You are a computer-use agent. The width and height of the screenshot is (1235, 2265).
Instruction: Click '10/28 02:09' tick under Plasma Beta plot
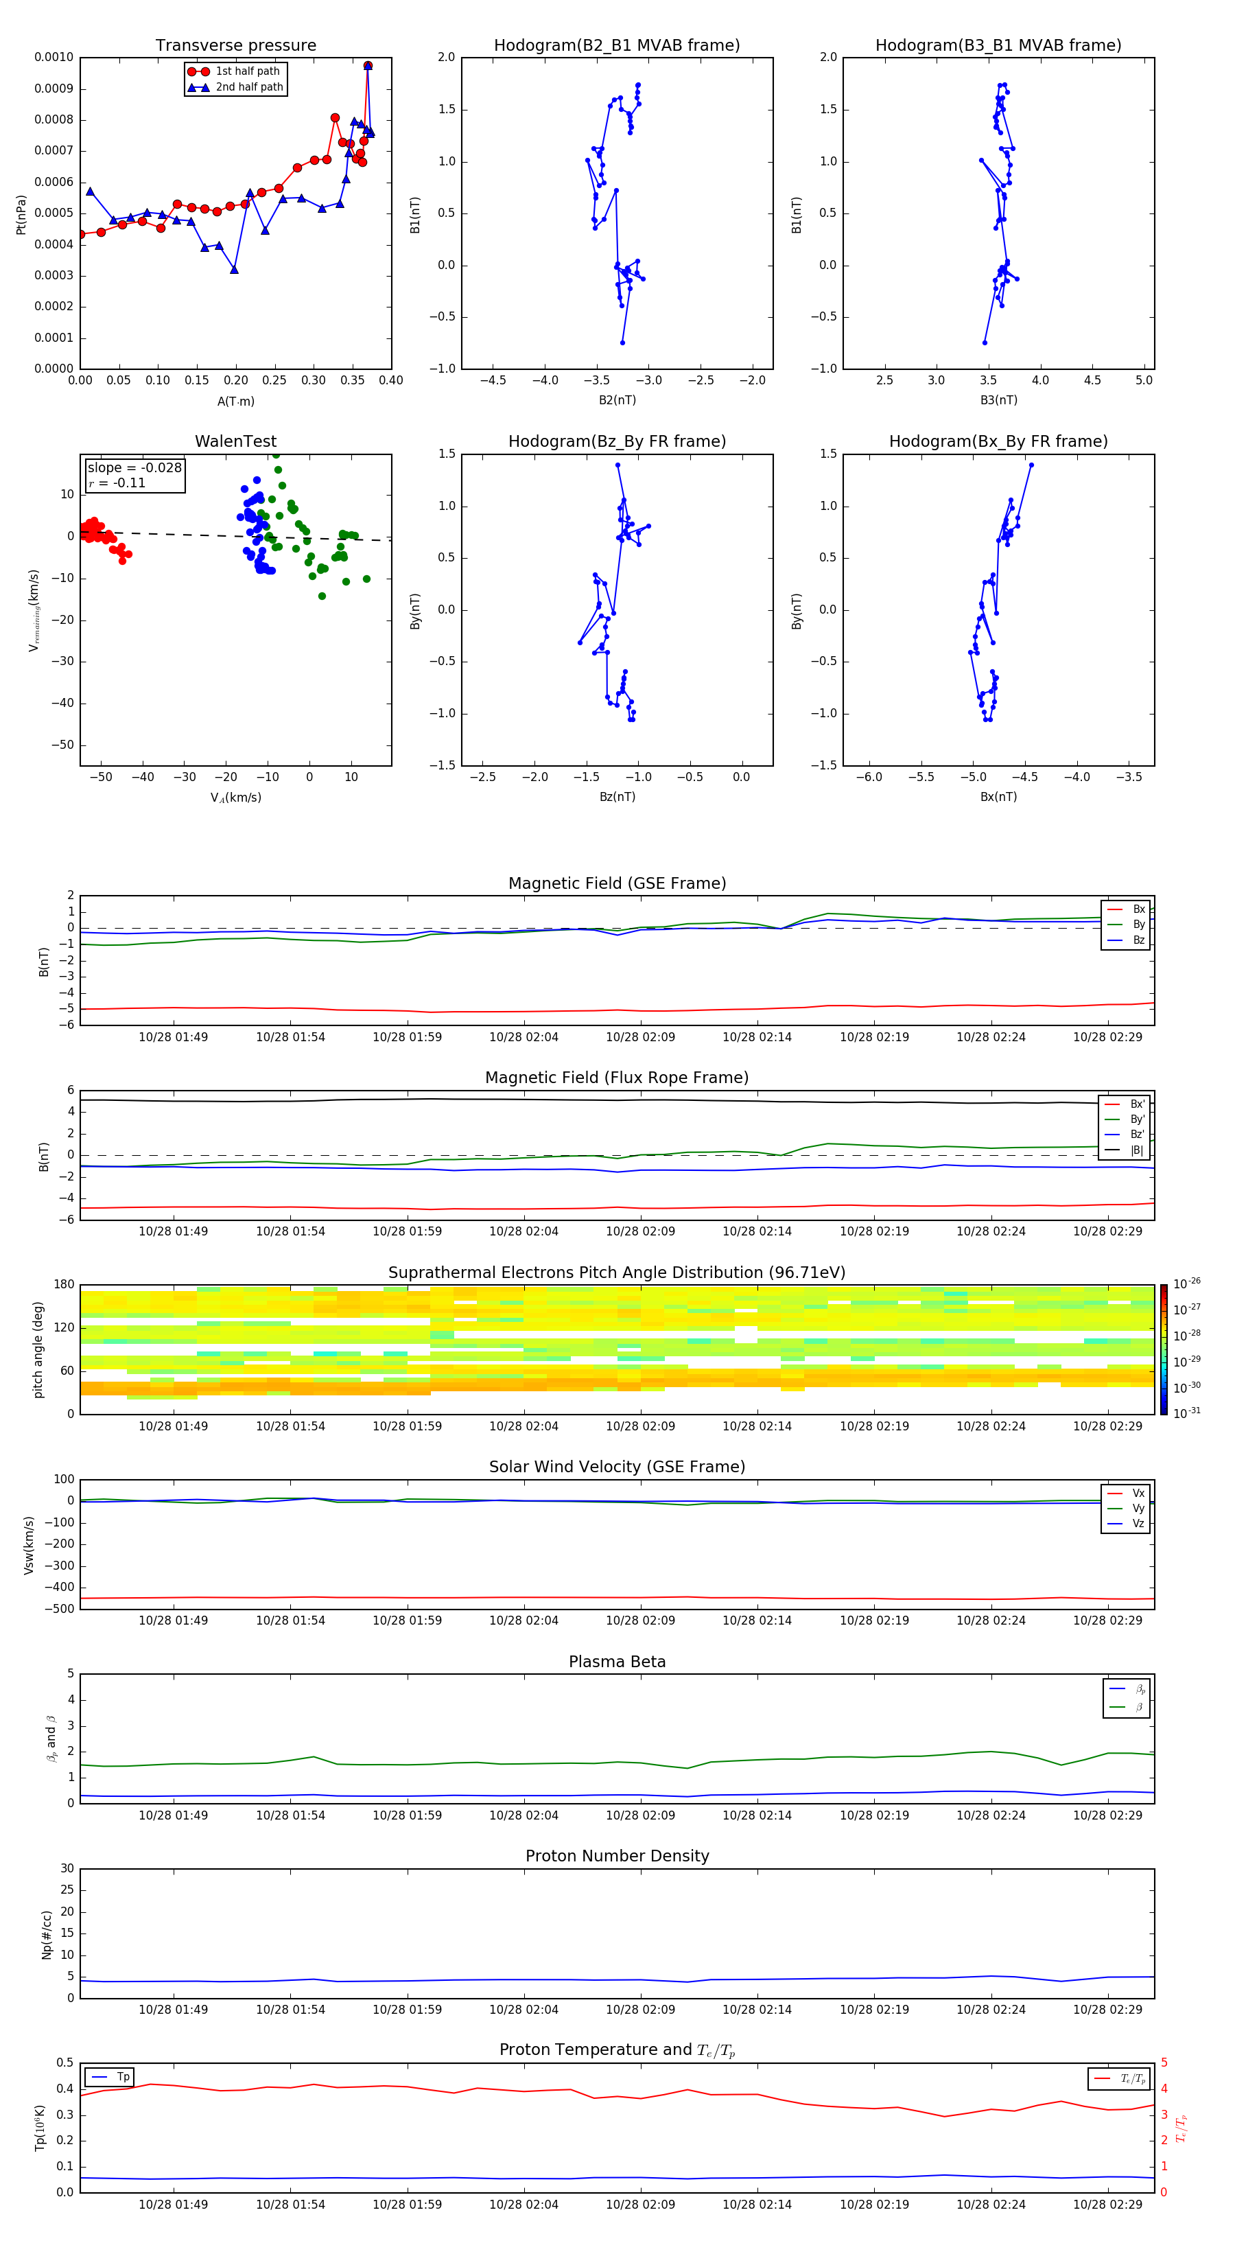[641, 1815]
